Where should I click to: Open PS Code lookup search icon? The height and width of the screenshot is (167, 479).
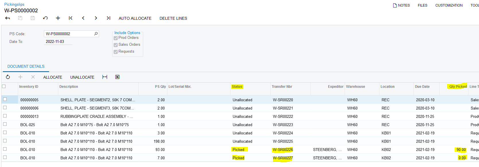[96, 34]
